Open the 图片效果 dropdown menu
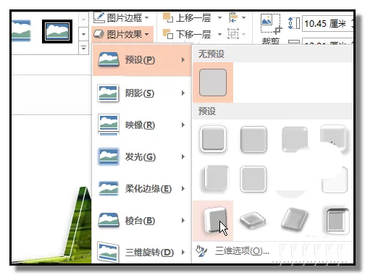Screen dimensions: 365x275 pyautogui.click(x=122, y=35)
